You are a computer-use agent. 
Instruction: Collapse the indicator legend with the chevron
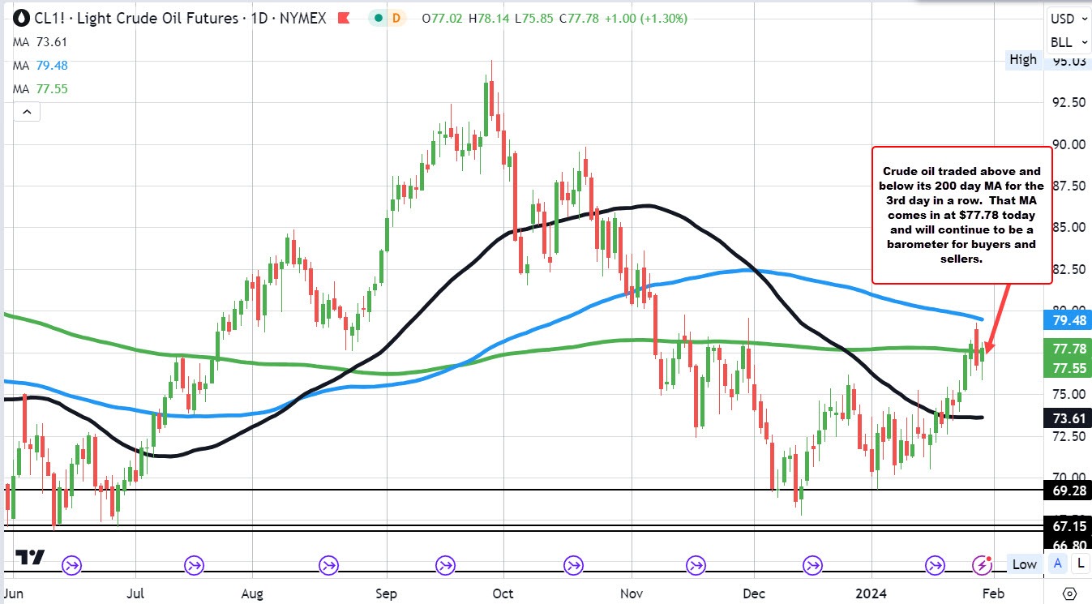coord(27,111)
